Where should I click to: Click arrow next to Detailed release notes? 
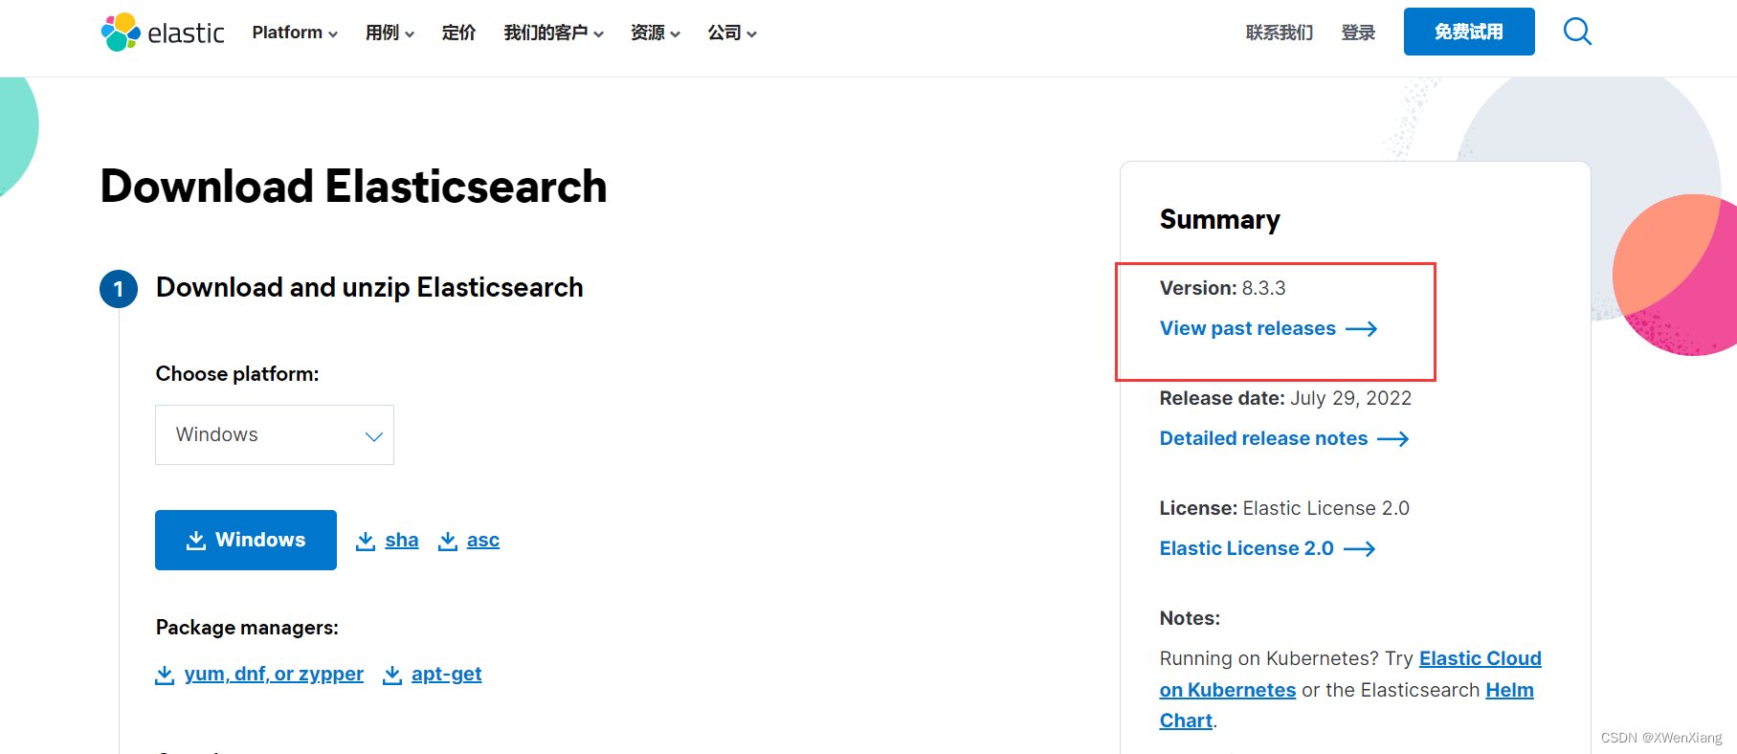pyautogui.click(x=1393, y=439)
